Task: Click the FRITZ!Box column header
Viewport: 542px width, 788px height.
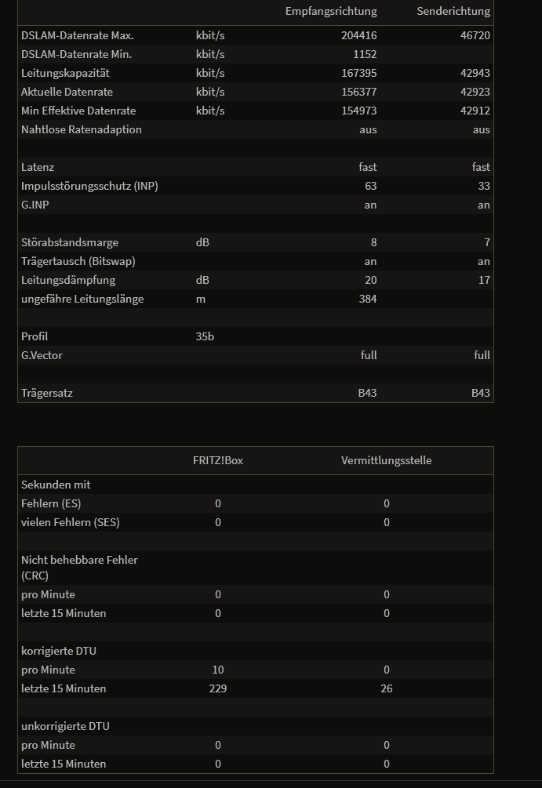Action: (x=218, y=460)
